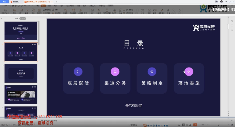Click the Attachment paperclip icon
This screenshot has width=235, height=127.
(169, 10)
